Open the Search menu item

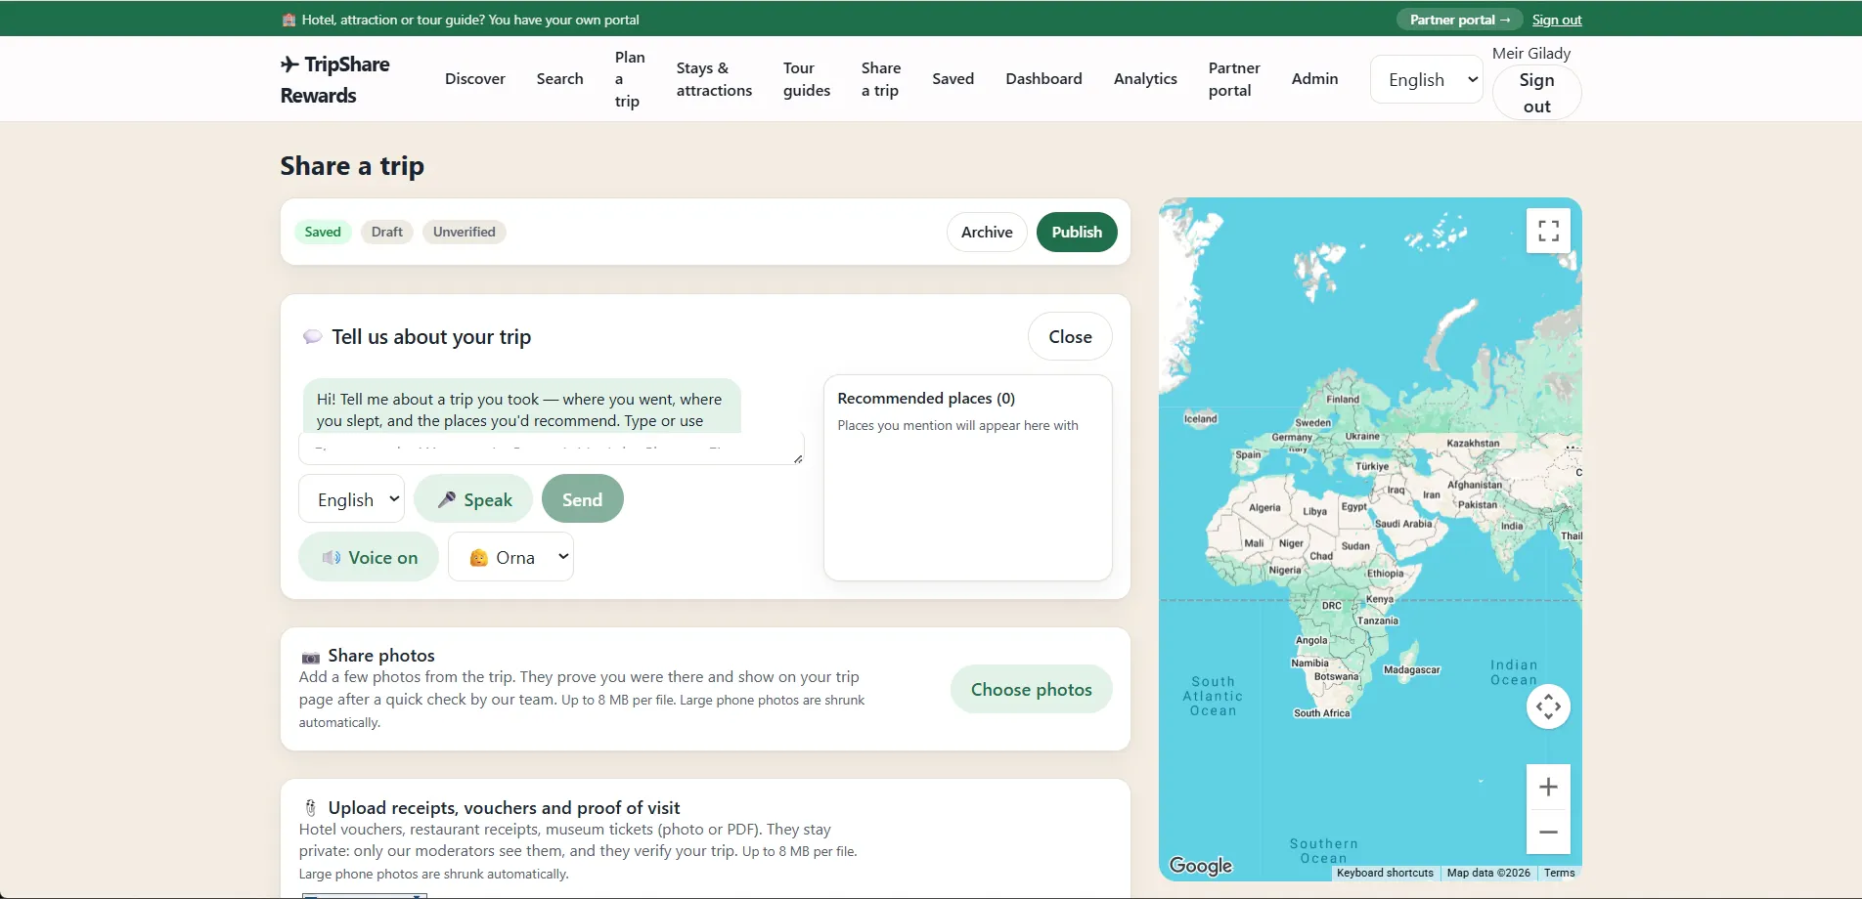560,79
